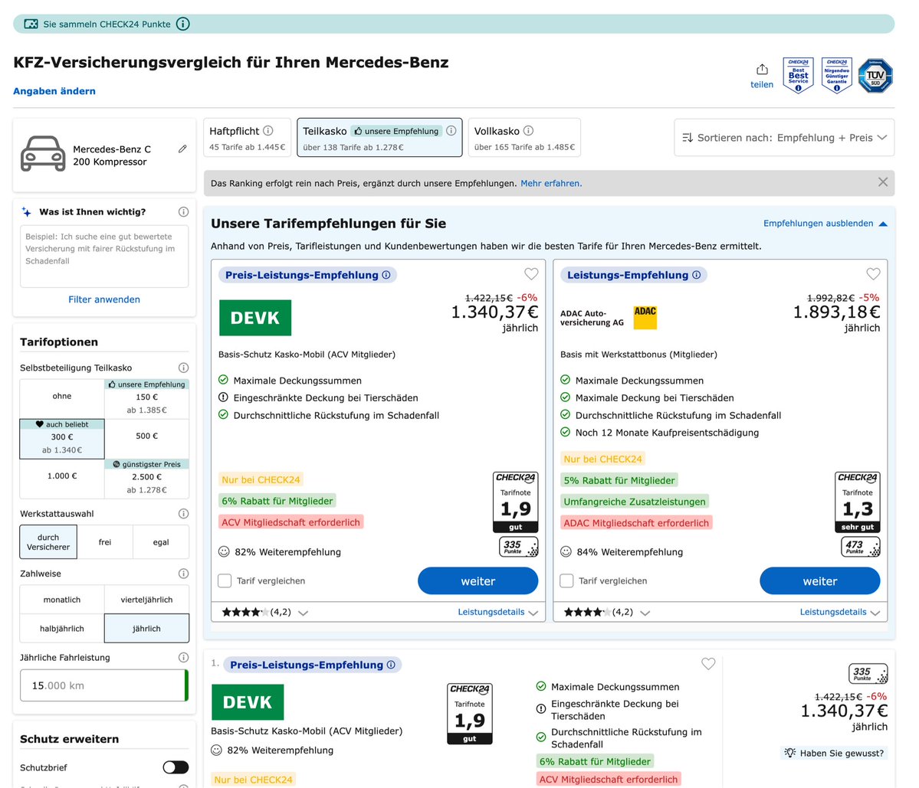Set Werkstattauswahl to egal
Viewport: 919px width, 788px height.
(161, 542)
